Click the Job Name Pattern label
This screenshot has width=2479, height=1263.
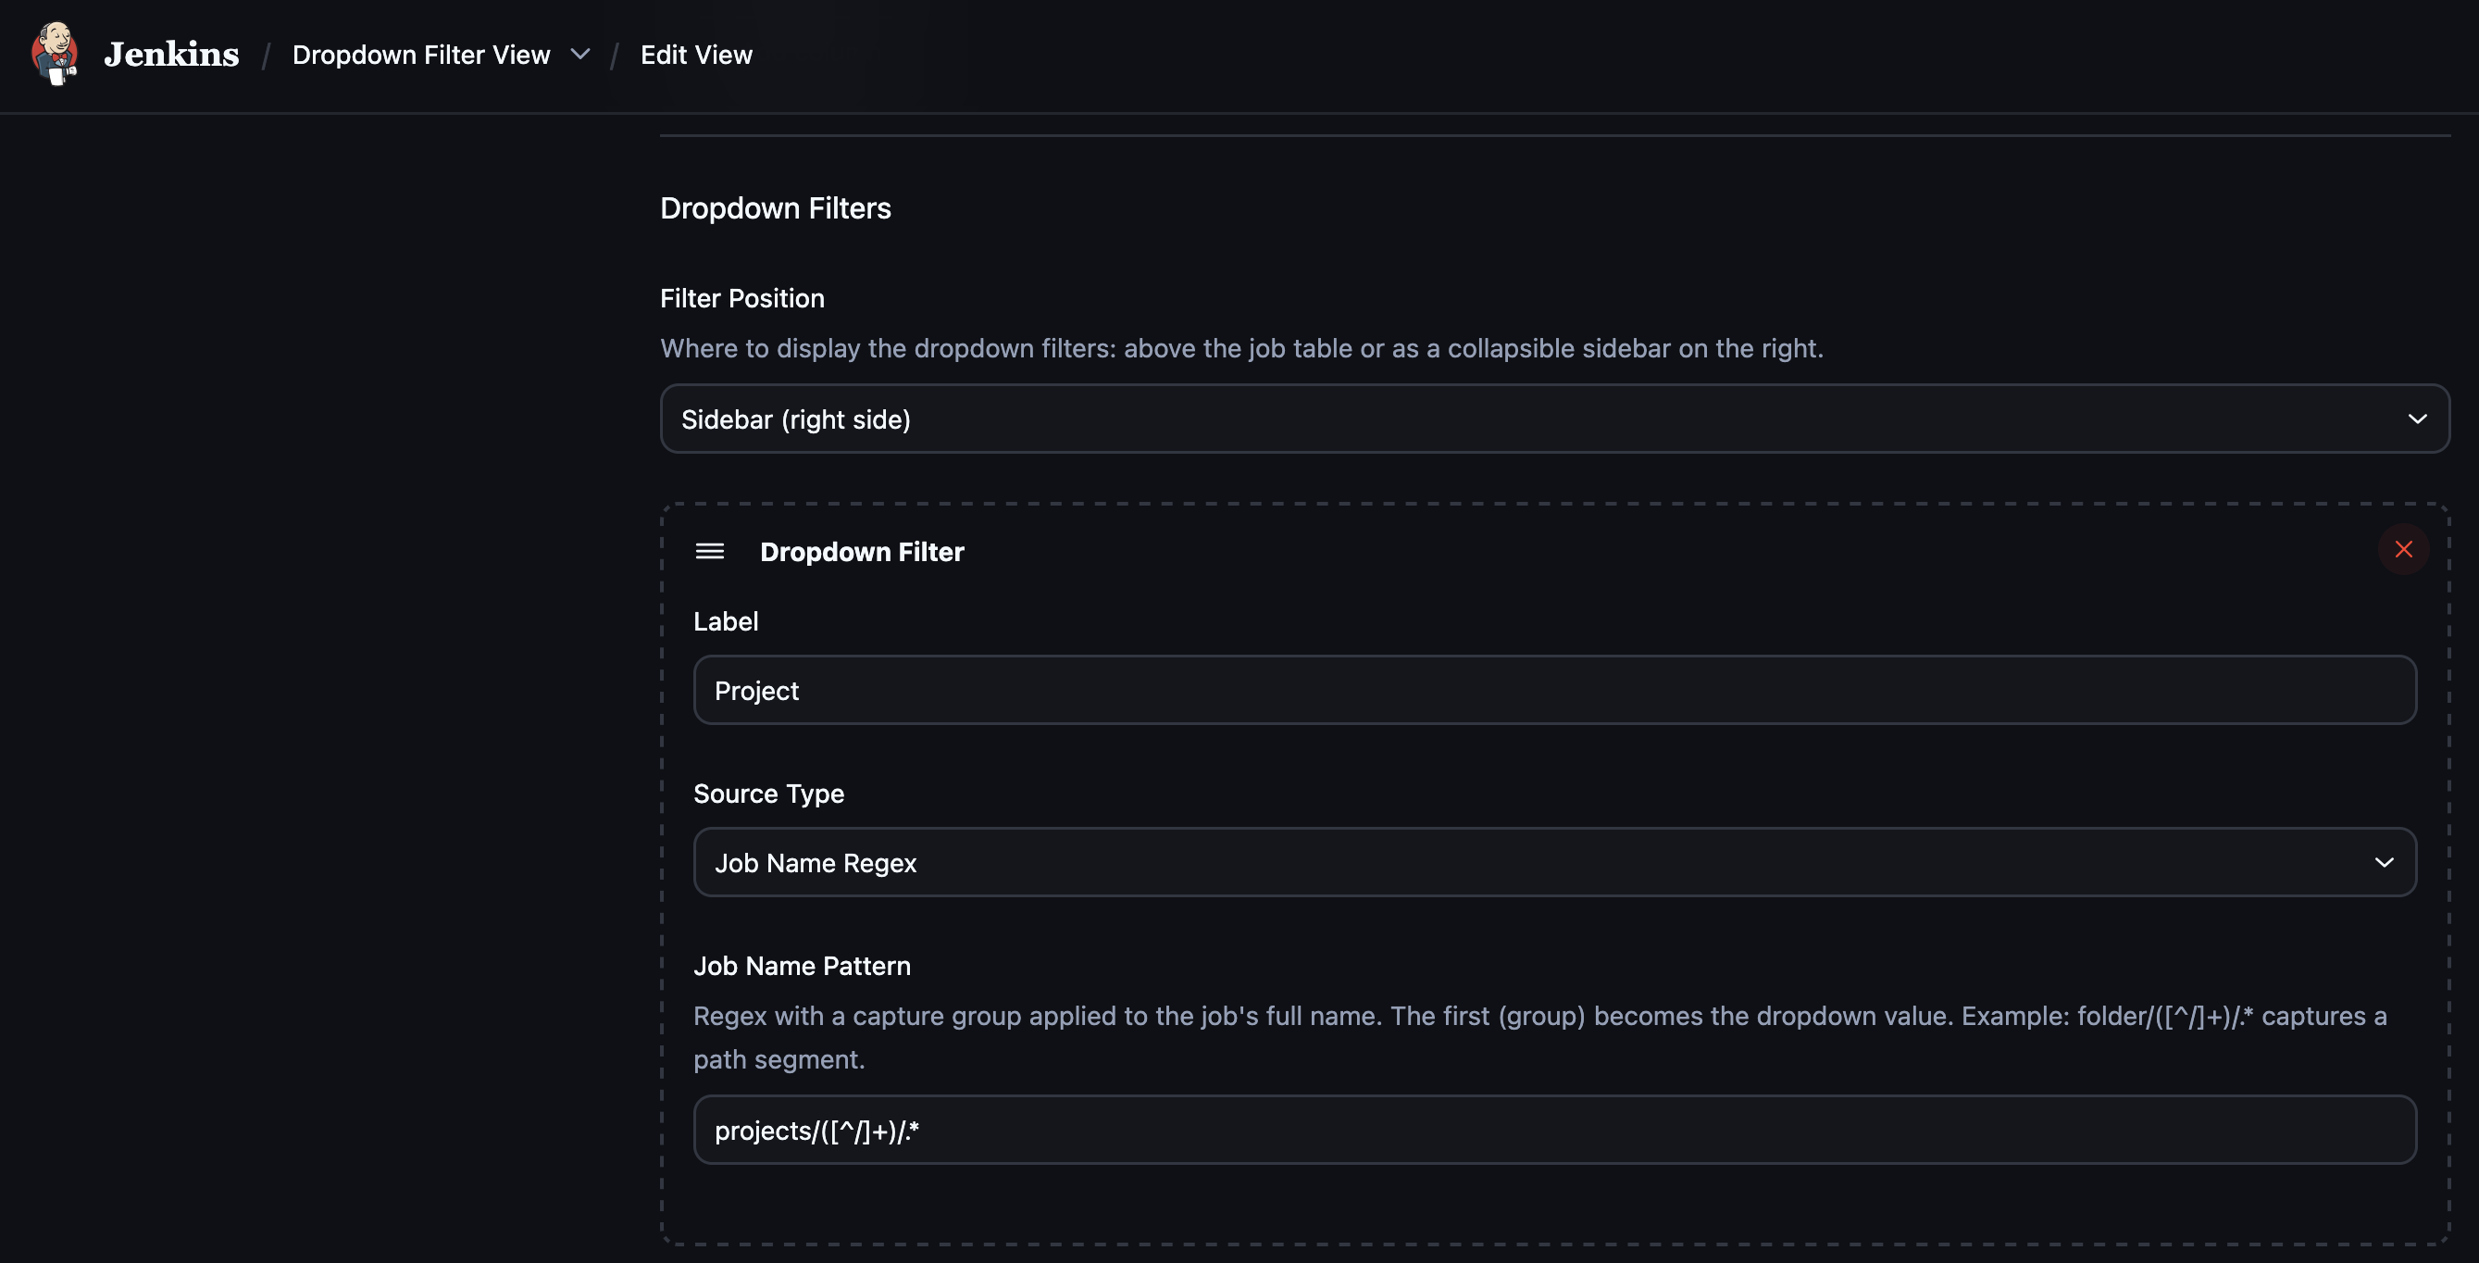pyautogui.click(x=802, y=965)
